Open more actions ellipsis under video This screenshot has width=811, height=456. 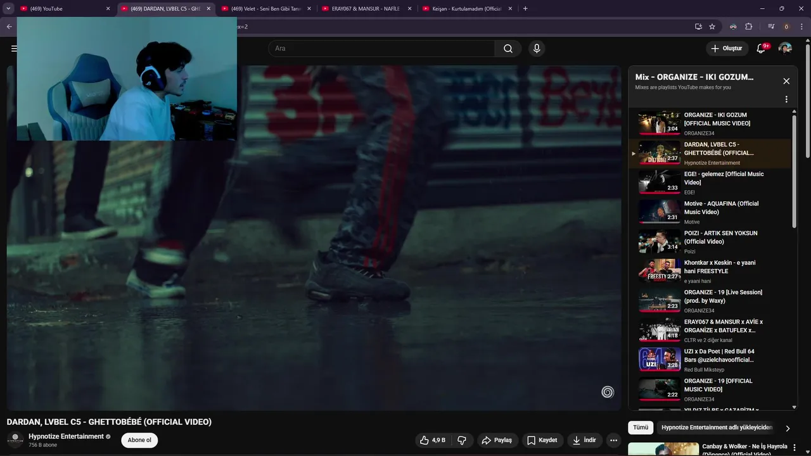[x=613, y=440]
